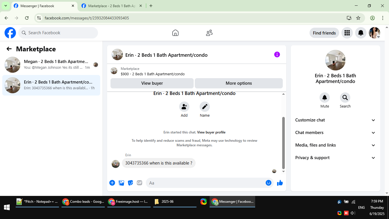The width and height of the screenshot is (389, 219).
Task: Click the chat scrollbar thumb
Action: pyautogui.click(x=283, y=143)
